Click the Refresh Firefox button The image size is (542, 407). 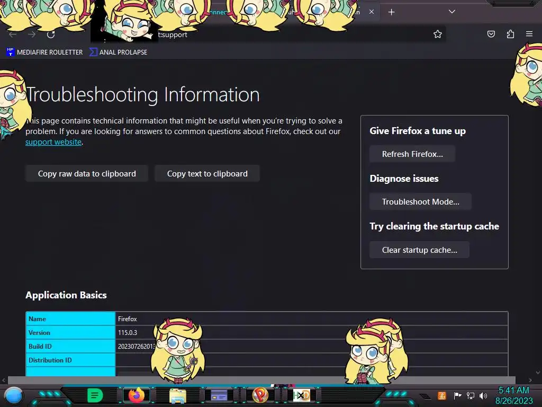point(412,154)
